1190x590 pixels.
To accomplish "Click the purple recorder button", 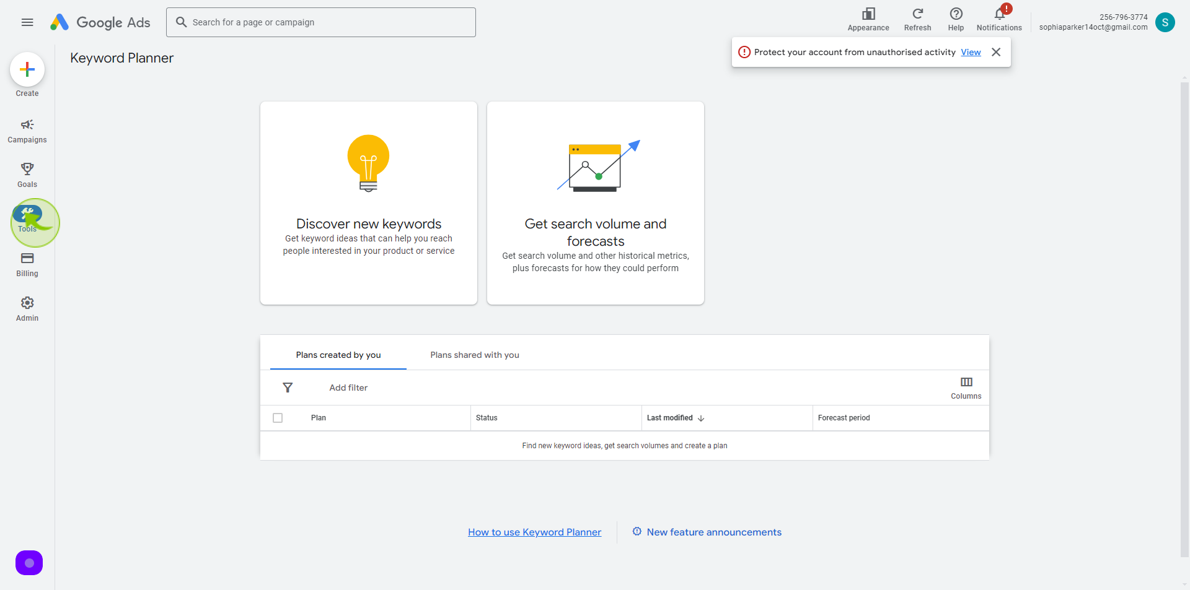I will pos(29,563).
